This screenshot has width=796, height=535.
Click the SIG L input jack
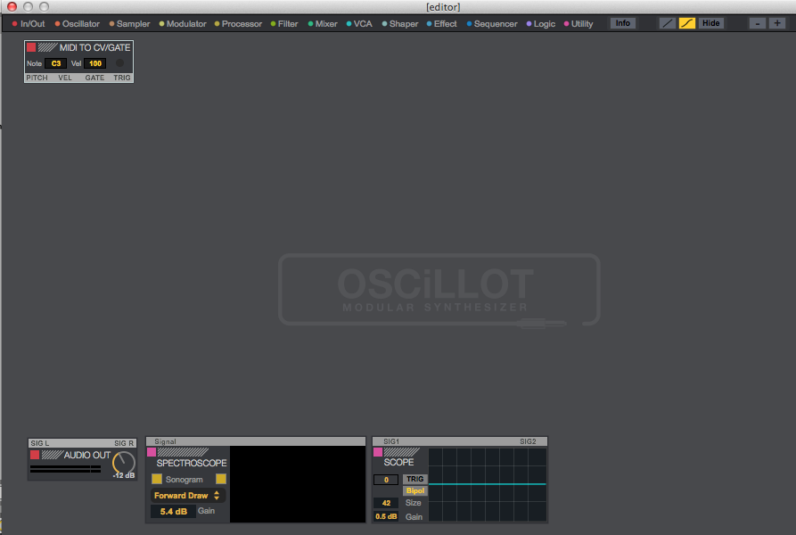[x=39, y=443]
